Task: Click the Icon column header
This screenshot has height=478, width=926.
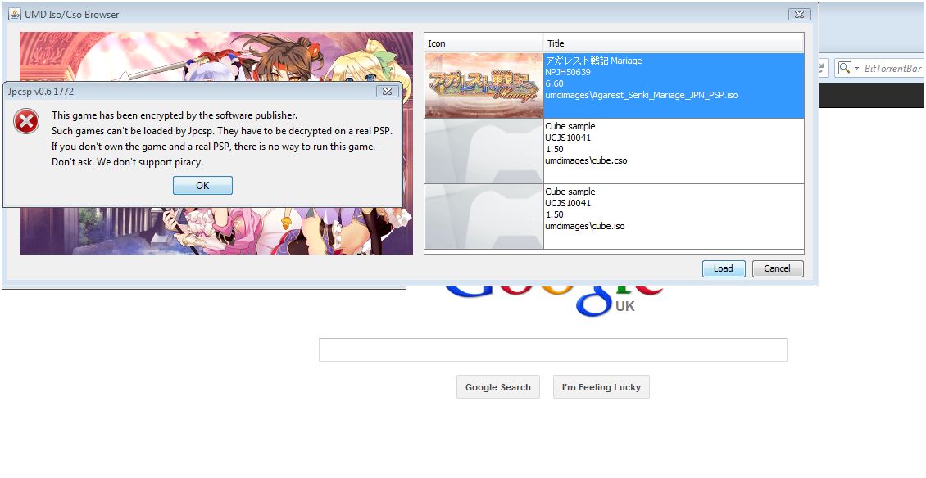Action: (483, 43)
